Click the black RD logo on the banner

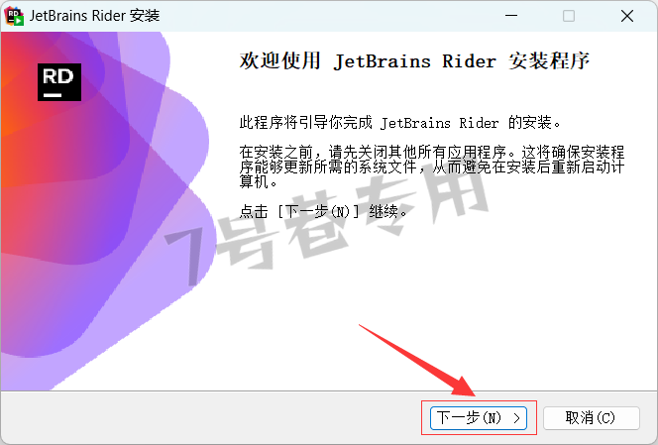(x=59, y=82)
